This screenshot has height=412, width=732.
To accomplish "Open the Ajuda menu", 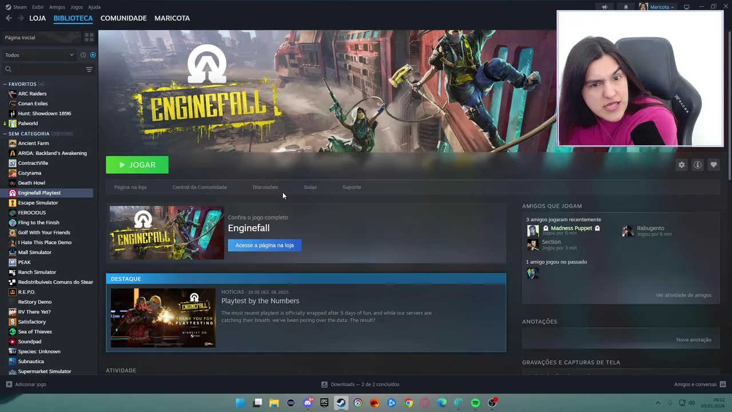I will point(94,7).
